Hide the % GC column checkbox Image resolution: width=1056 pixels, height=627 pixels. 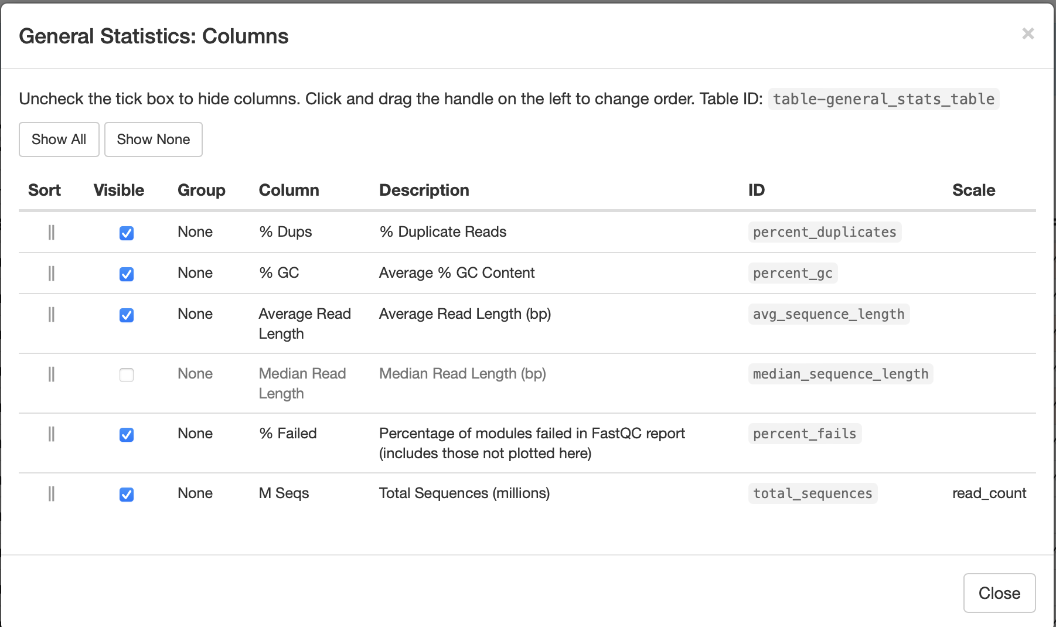127,274
